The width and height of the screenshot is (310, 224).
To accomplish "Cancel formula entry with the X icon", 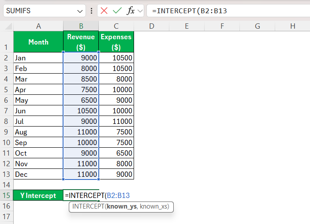I will pyautogui.click(x=104, y=11).
